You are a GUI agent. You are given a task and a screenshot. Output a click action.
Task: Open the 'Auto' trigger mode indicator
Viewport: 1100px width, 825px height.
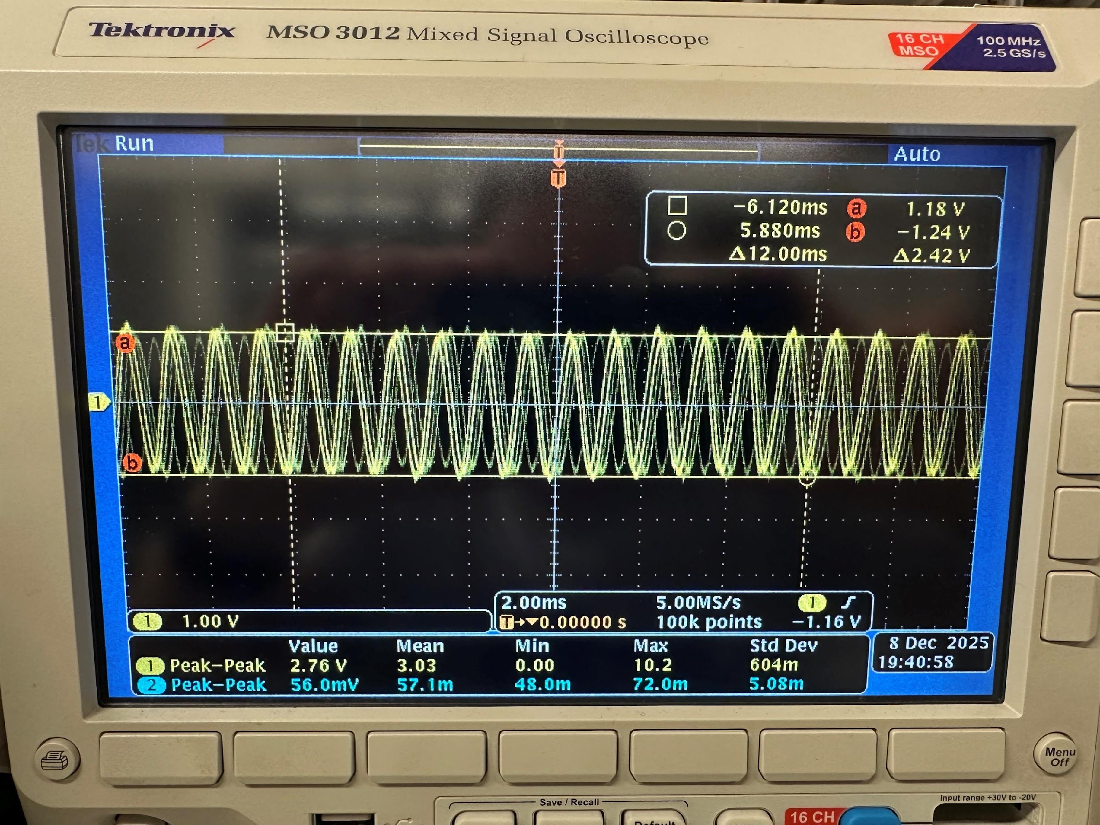click(918, 154)
